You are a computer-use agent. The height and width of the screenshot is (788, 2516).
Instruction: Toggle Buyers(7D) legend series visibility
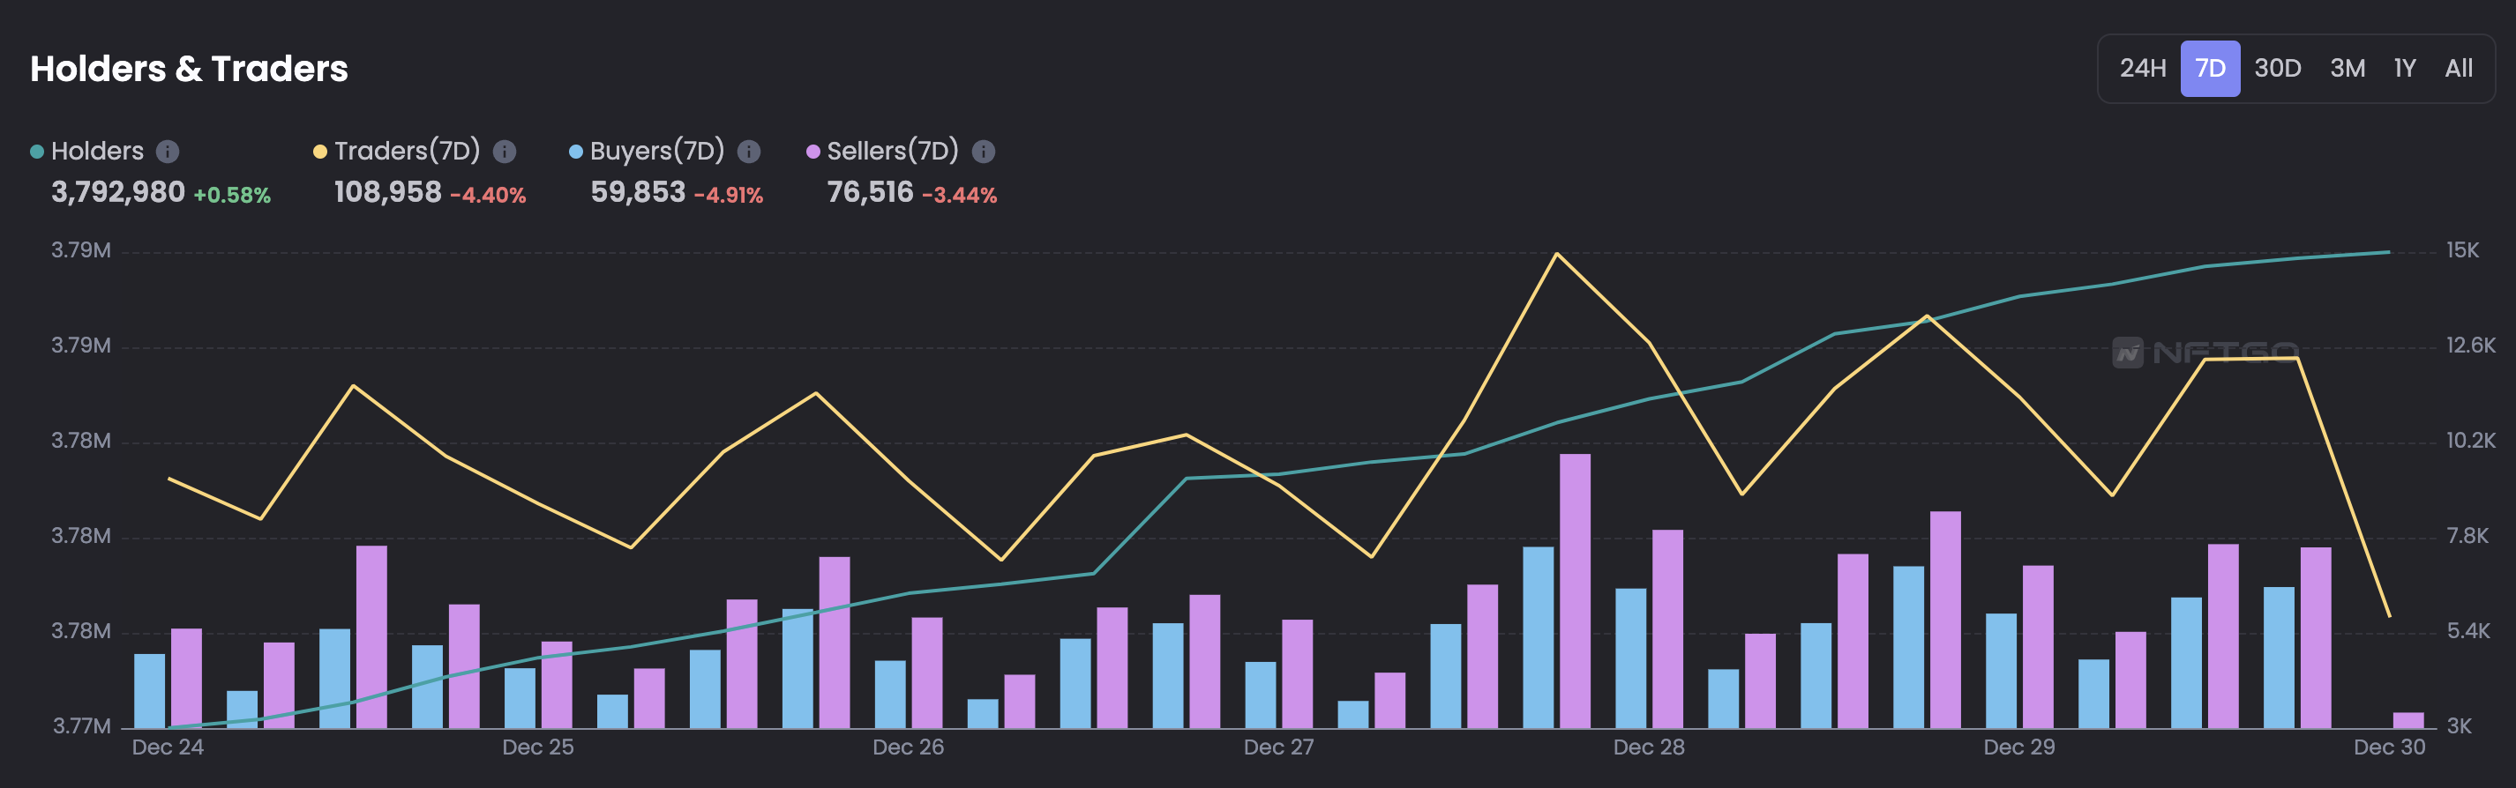click(656, 152)
